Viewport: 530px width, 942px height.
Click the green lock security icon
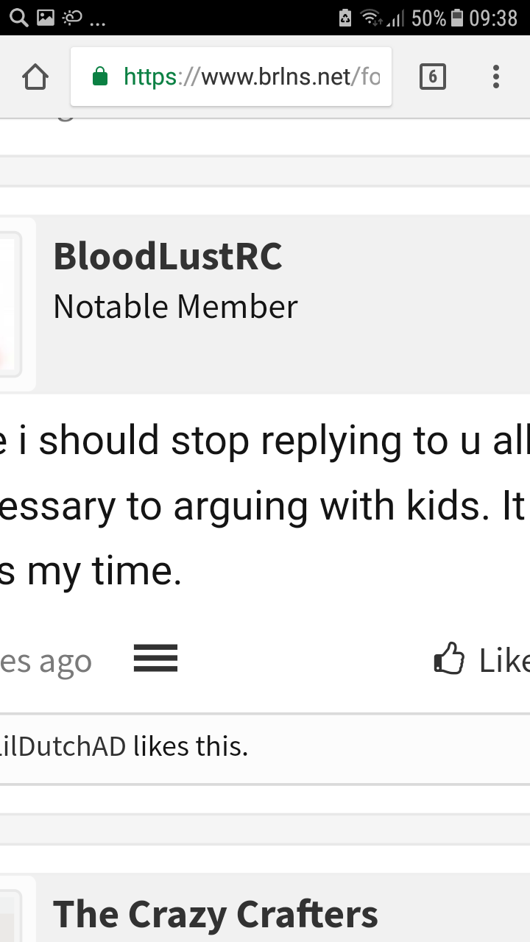click(100, 77)
